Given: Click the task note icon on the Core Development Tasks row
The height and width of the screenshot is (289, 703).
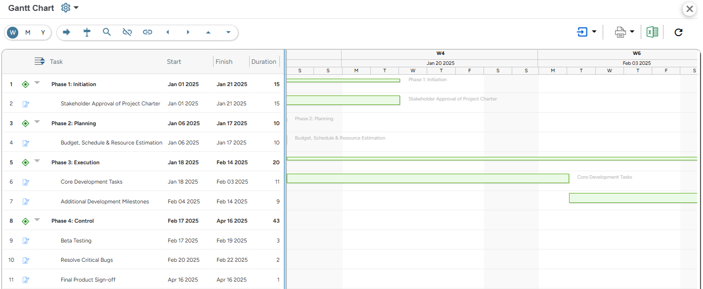Looking at the screenshot, I should 26,182.
